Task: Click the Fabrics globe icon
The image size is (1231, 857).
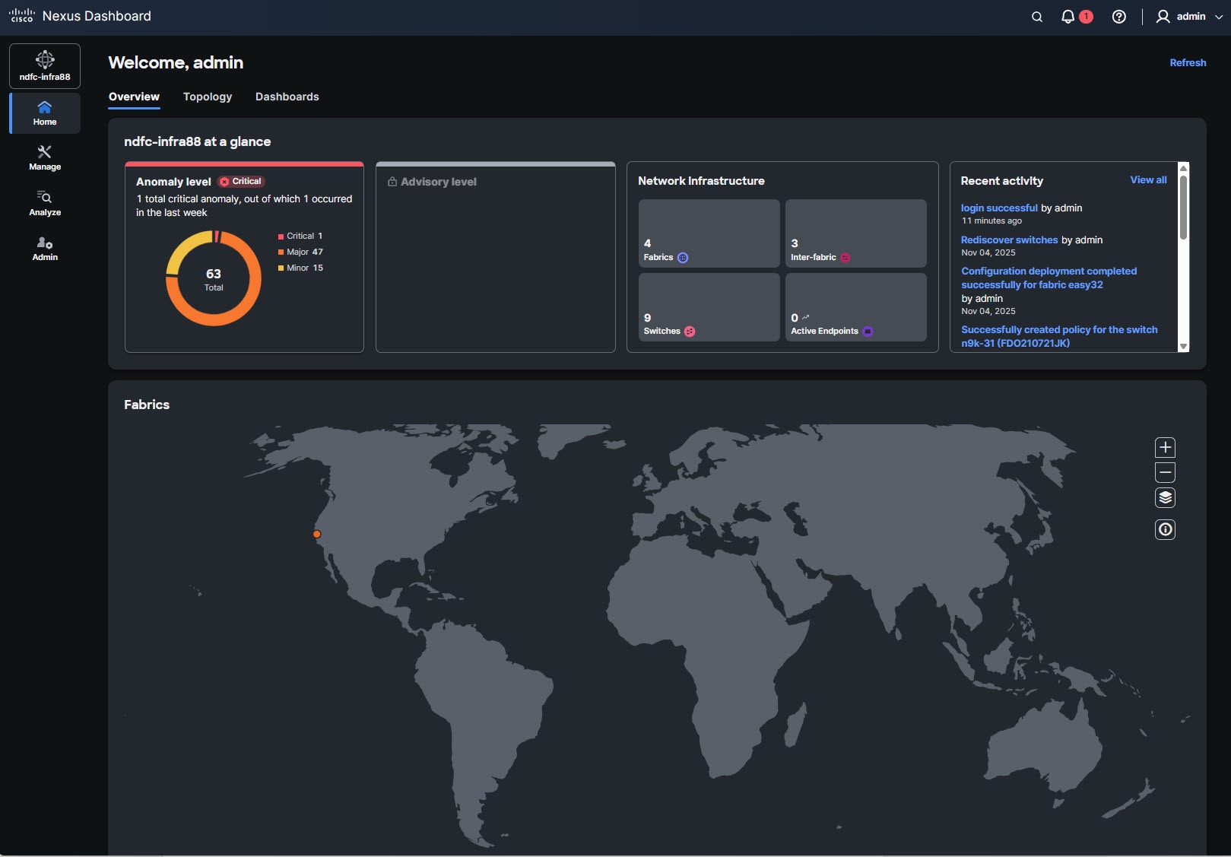Action: (683, 258)
